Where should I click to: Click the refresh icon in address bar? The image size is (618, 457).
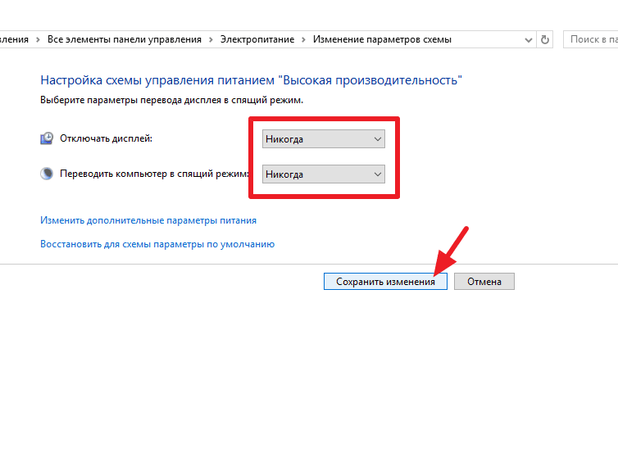click(545, 39)
